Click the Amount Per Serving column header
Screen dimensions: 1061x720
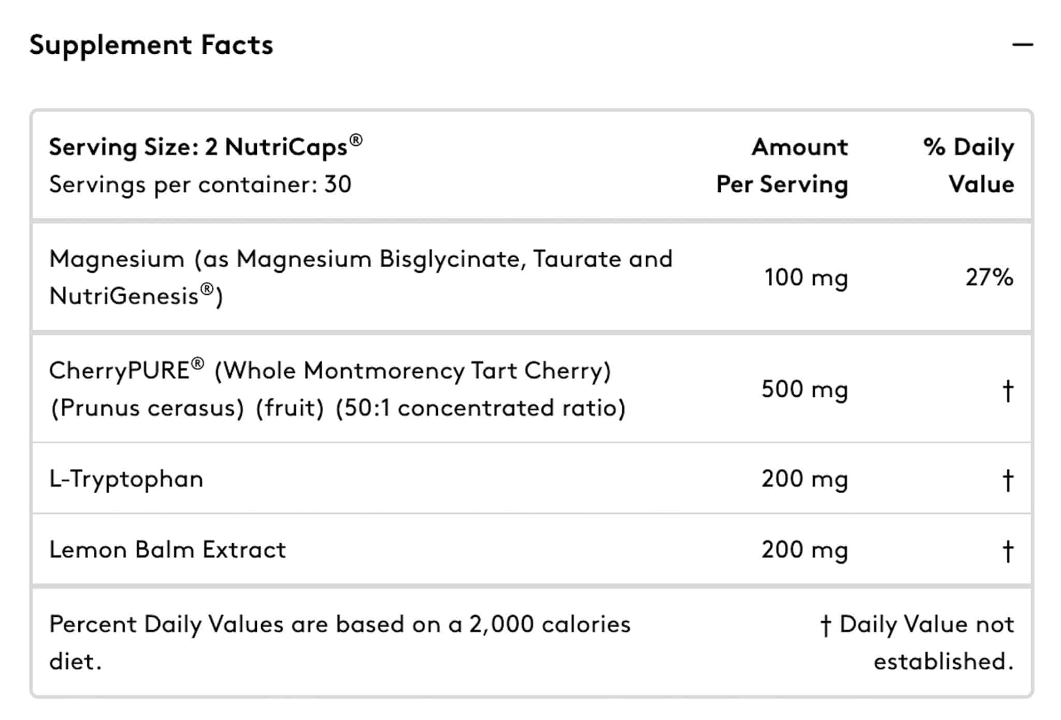pyautogui.click(x=782, y=166)
